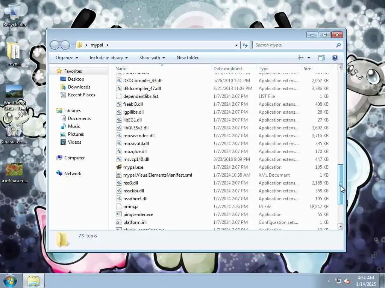Open the Windows Start menu

point(10,280)
